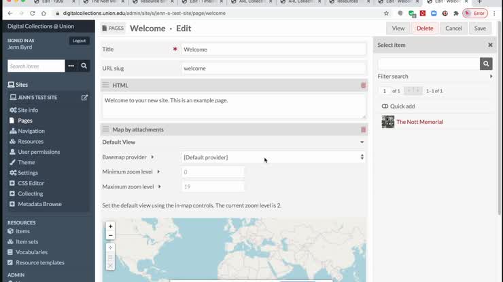Open advanced search ellipsis button
This screenshot has width=503, height=282.
click(71, 66)
